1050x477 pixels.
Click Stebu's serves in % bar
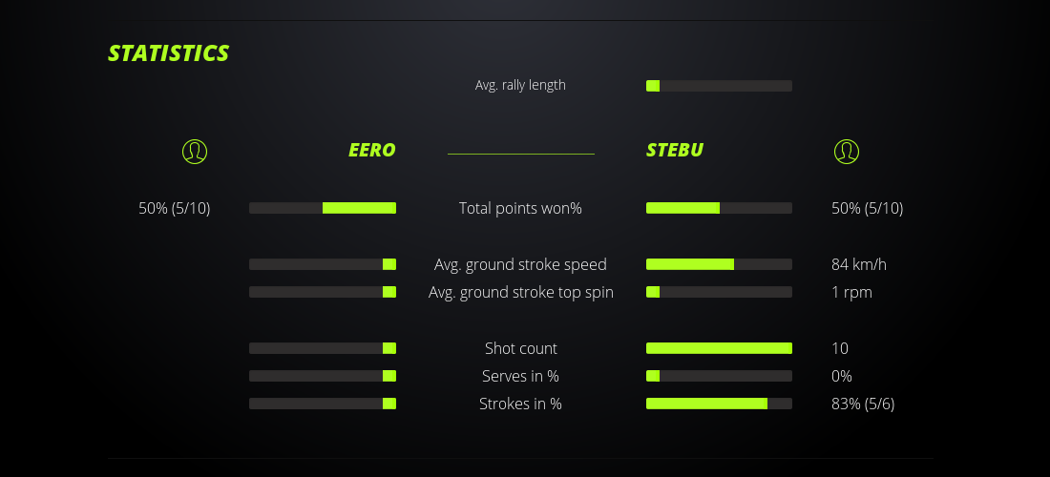tap(719, 376)
